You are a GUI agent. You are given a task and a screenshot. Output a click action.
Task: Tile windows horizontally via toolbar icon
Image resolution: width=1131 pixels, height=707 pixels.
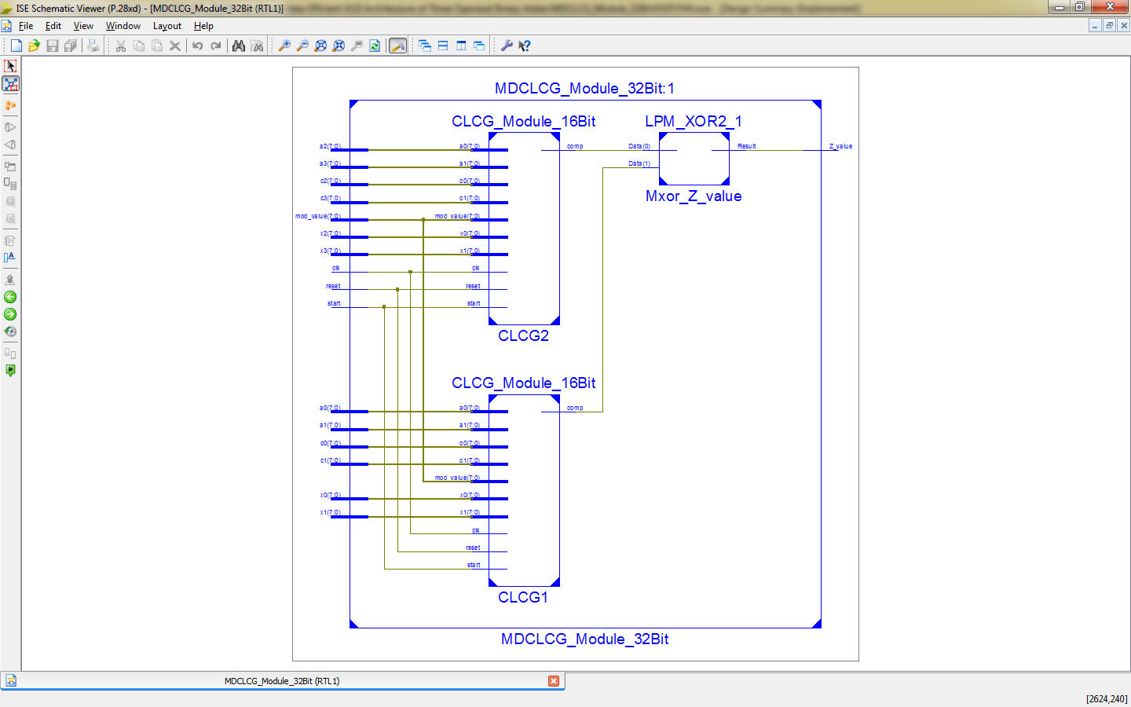click(x=443, y=46)
